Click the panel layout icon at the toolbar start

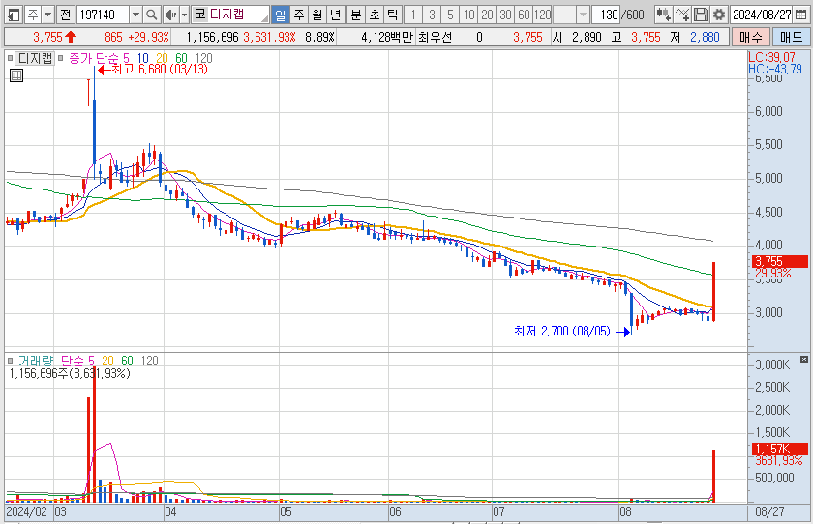tap(14, 15)
